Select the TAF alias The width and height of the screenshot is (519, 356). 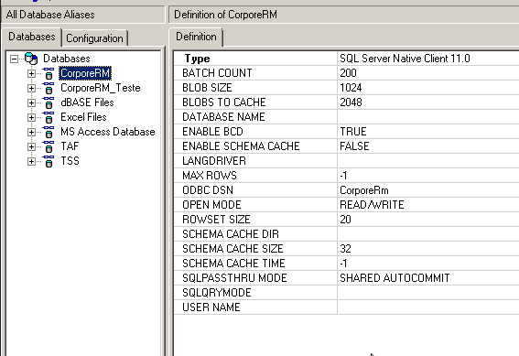click(70, 146)
